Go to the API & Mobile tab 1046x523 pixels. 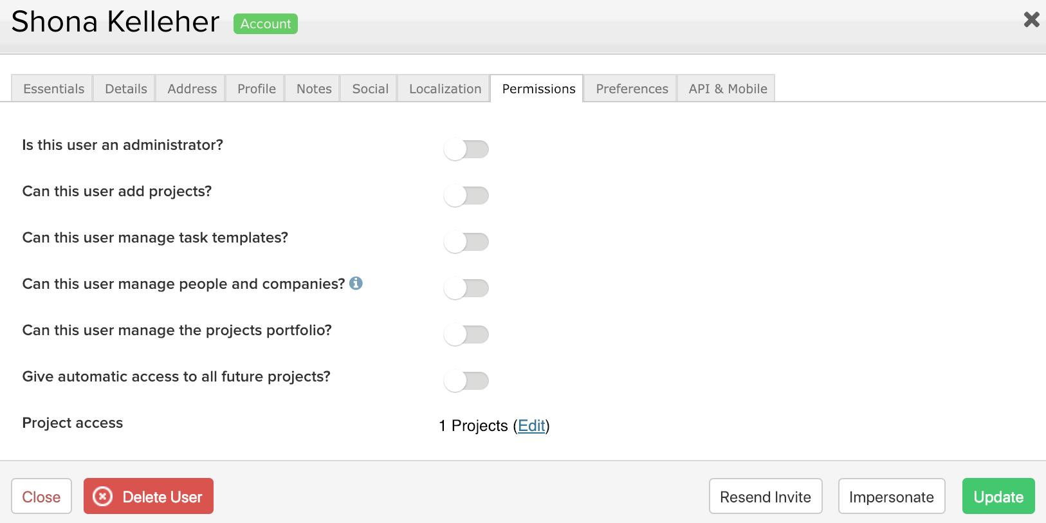tap(728, 89)
